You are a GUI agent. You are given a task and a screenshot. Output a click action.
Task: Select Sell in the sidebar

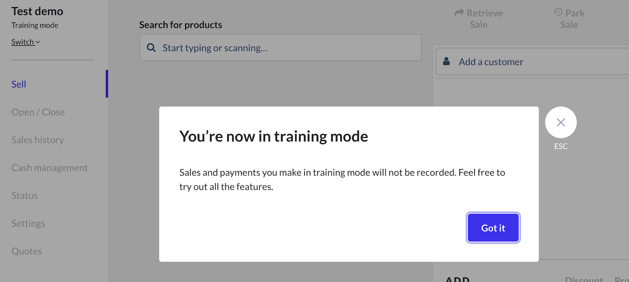click(x=18, y=84)
